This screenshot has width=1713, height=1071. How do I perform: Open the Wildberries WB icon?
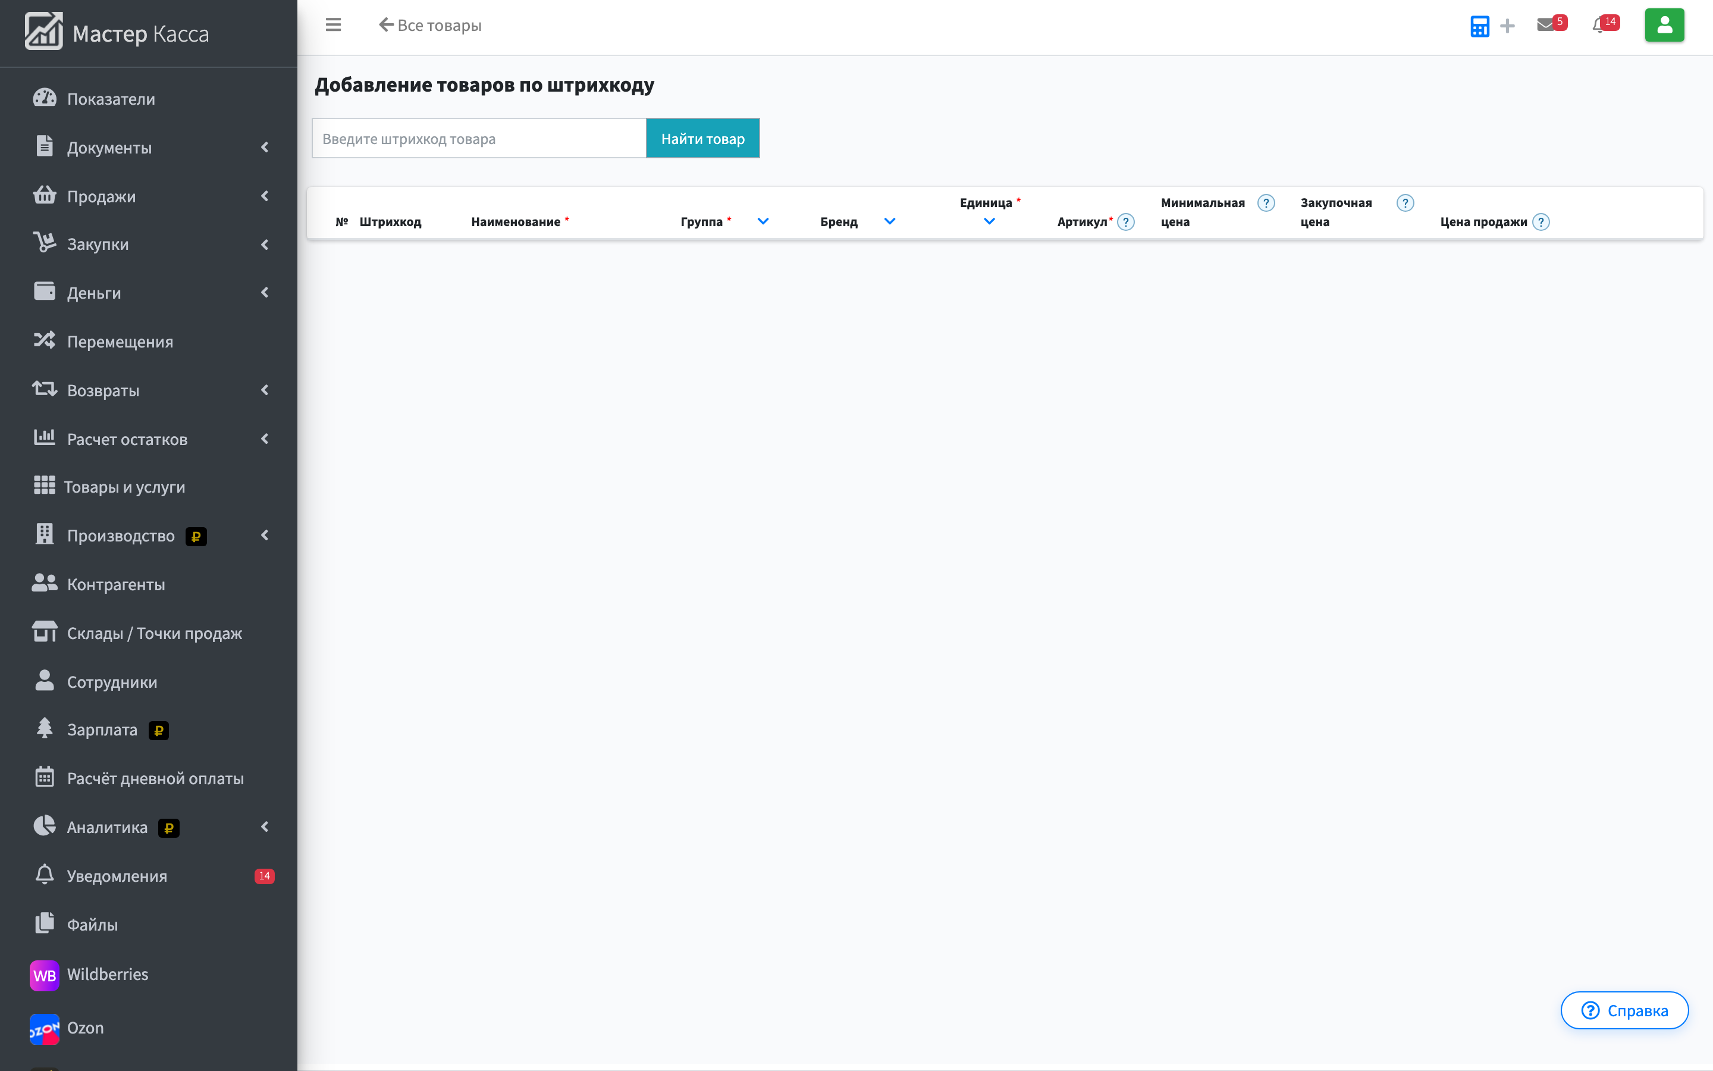click(x=44, y=975)
